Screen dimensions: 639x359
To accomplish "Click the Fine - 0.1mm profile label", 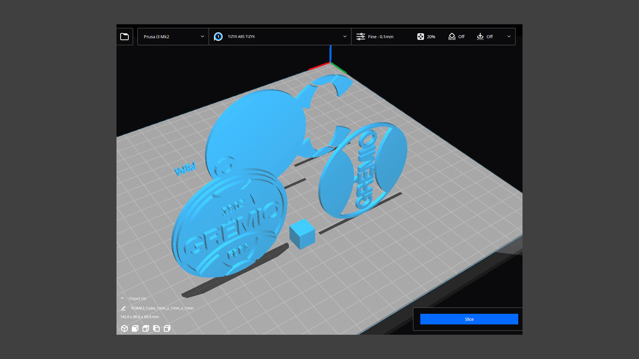I will click(x=381, y=37).
